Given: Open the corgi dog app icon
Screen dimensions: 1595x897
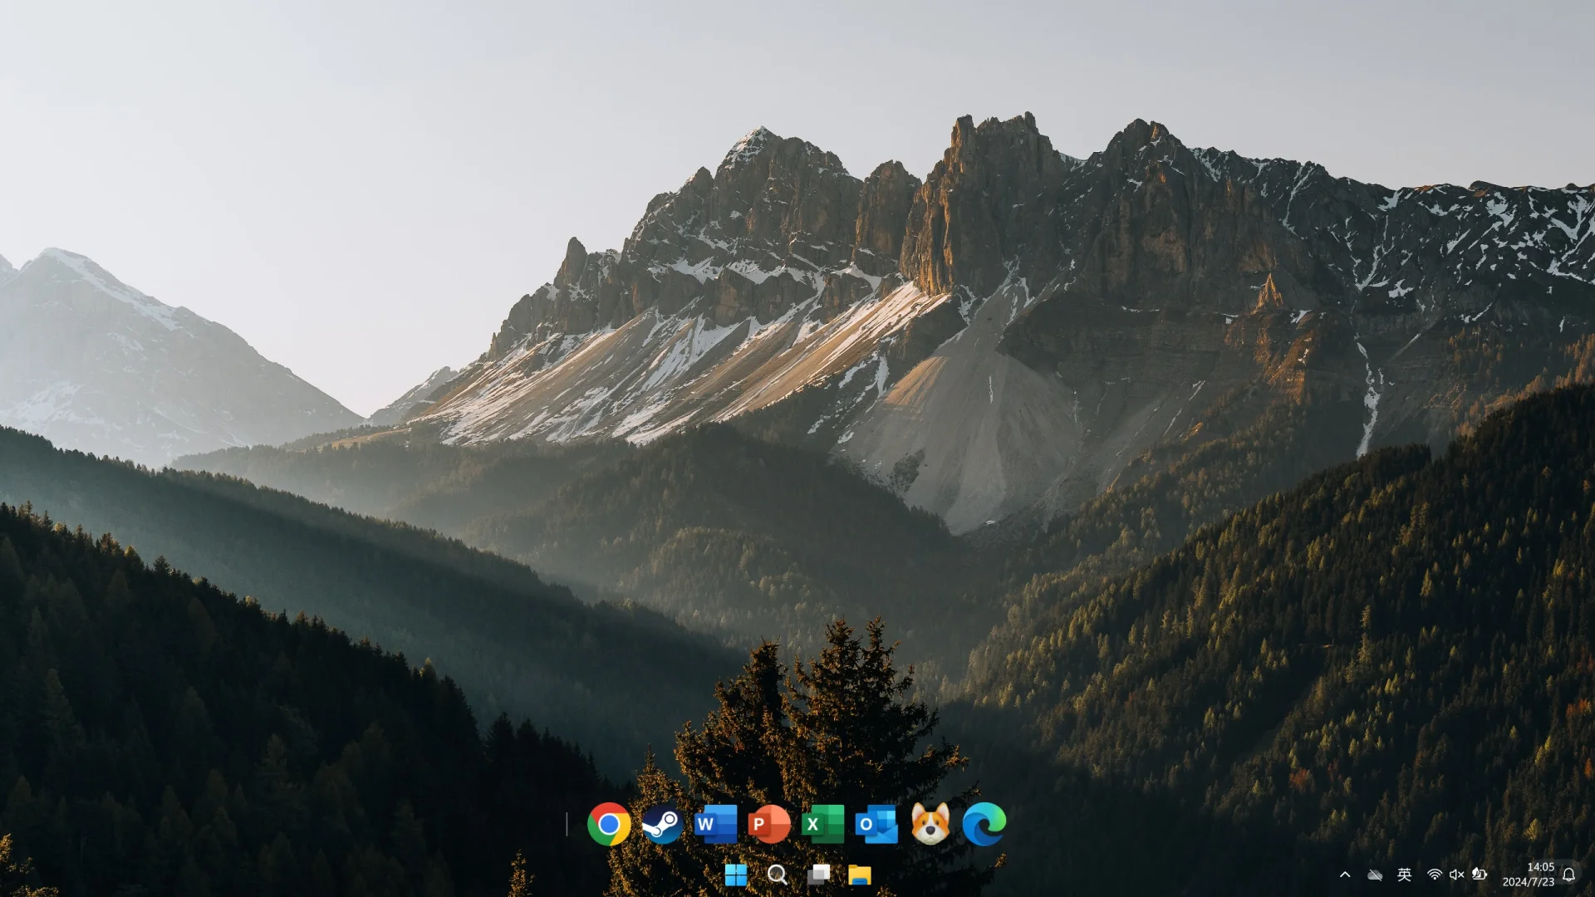Looking at the screenshot, I should pos(930,824).
